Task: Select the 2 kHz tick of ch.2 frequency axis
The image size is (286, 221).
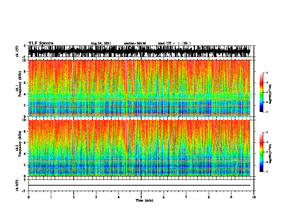Action: point(26,165)
